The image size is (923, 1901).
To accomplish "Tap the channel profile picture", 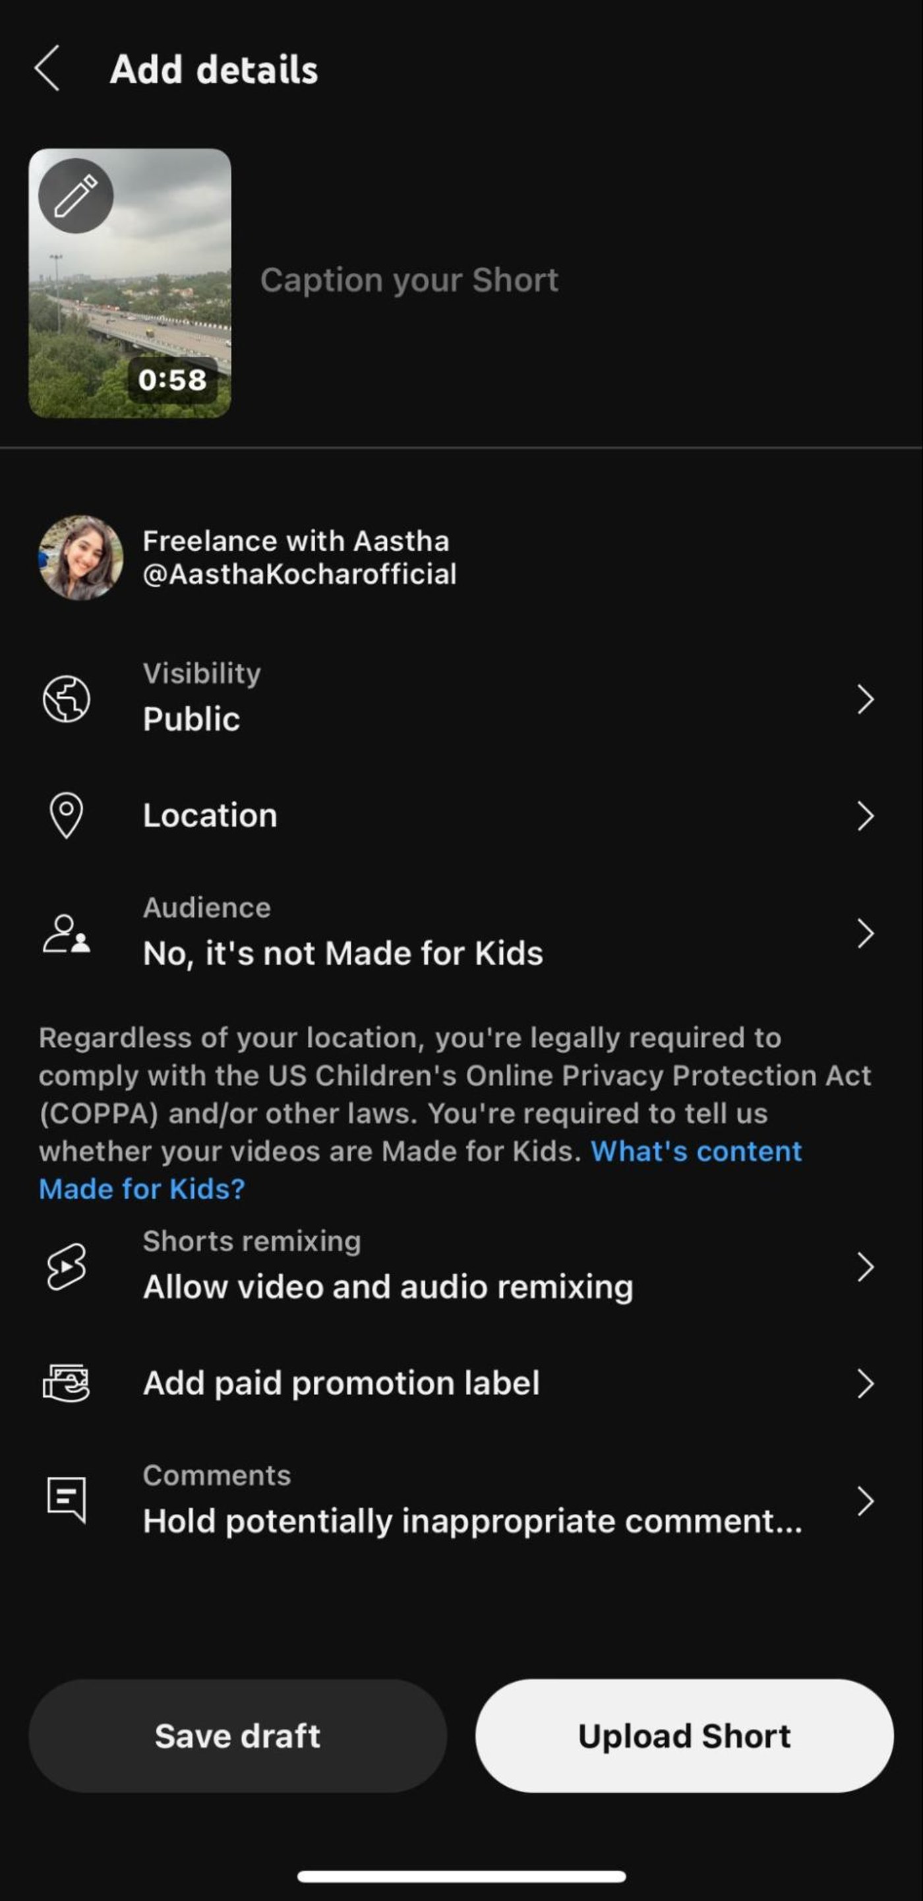I will click(x=81, y=558).
